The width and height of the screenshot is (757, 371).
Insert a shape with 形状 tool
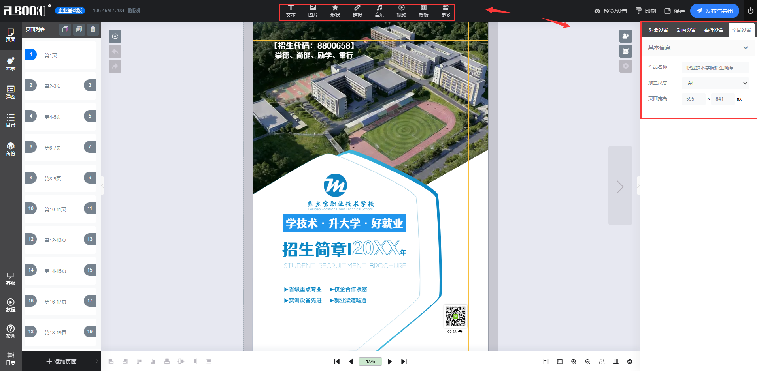click(335, 11)
